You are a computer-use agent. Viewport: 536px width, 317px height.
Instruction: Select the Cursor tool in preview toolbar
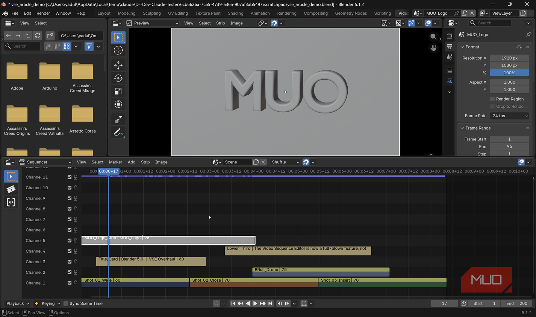(x=118, y=50)
